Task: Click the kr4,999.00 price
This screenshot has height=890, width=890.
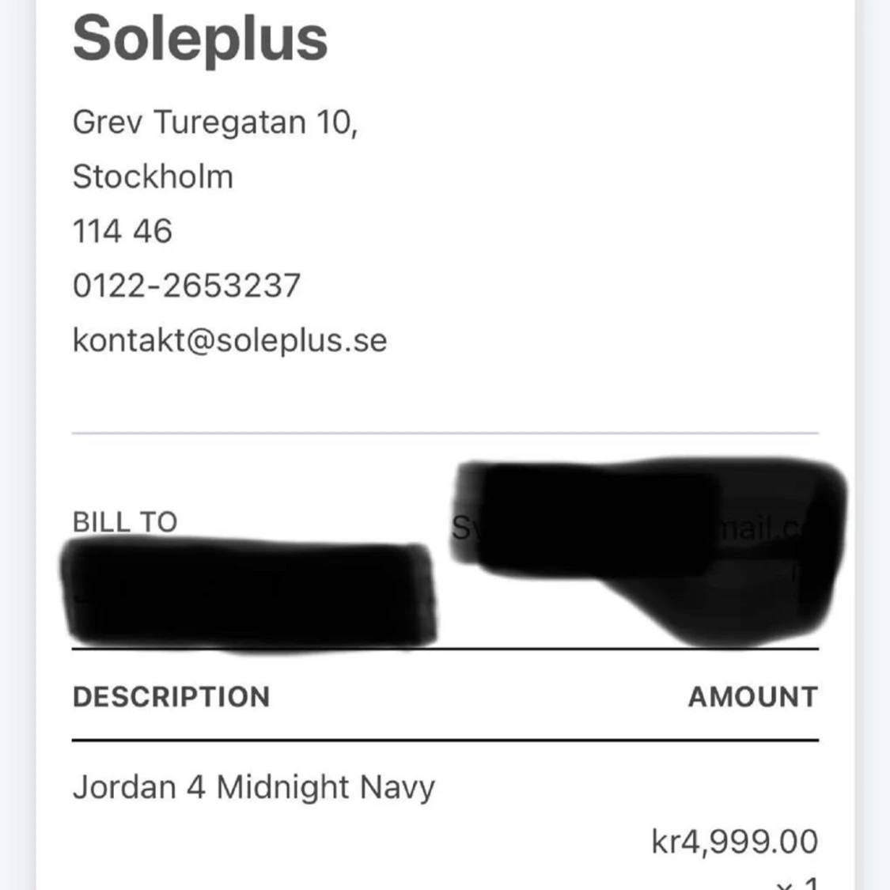Action: [x=734, y=842]
